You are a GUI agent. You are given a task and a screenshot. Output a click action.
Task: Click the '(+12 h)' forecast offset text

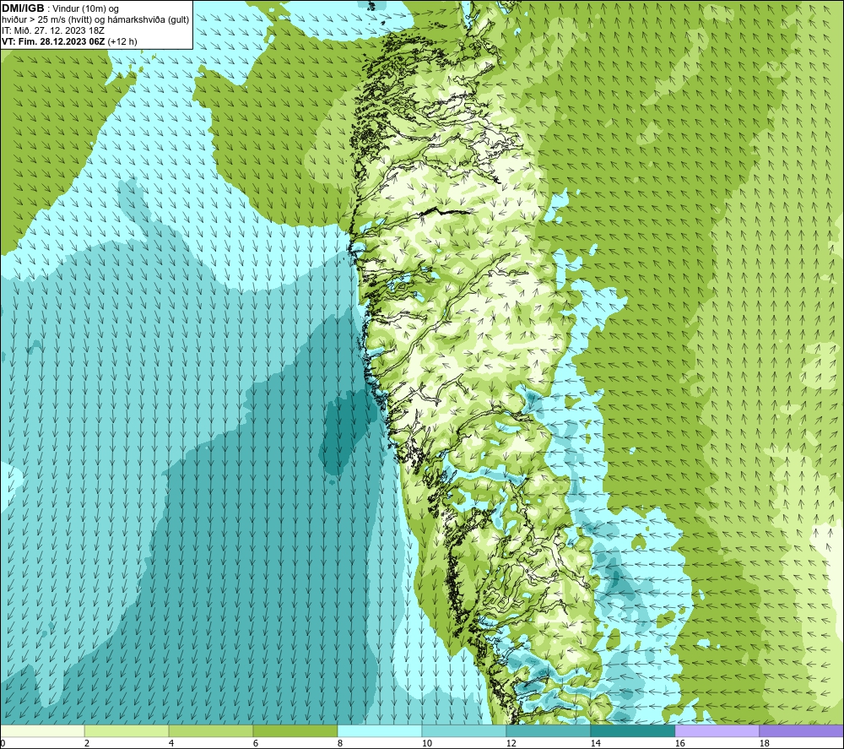pos(122,41)
